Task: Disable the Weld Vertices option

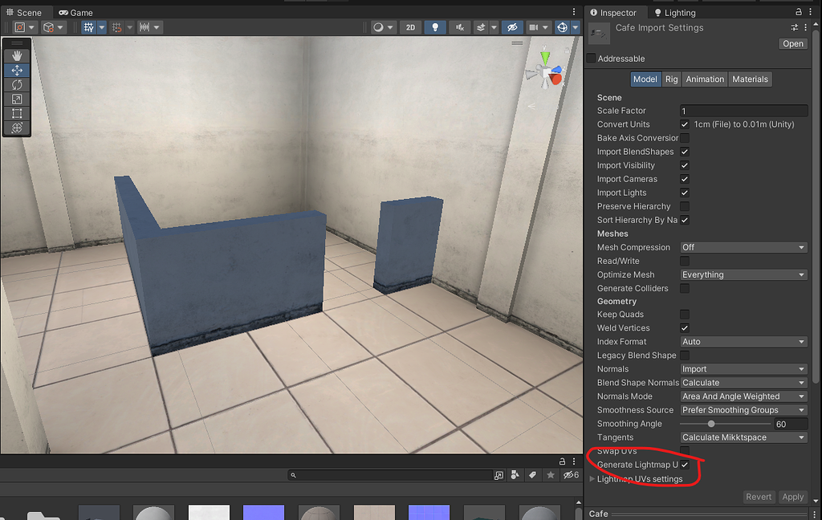Action: pyautogui.click(x=684, y=327)
